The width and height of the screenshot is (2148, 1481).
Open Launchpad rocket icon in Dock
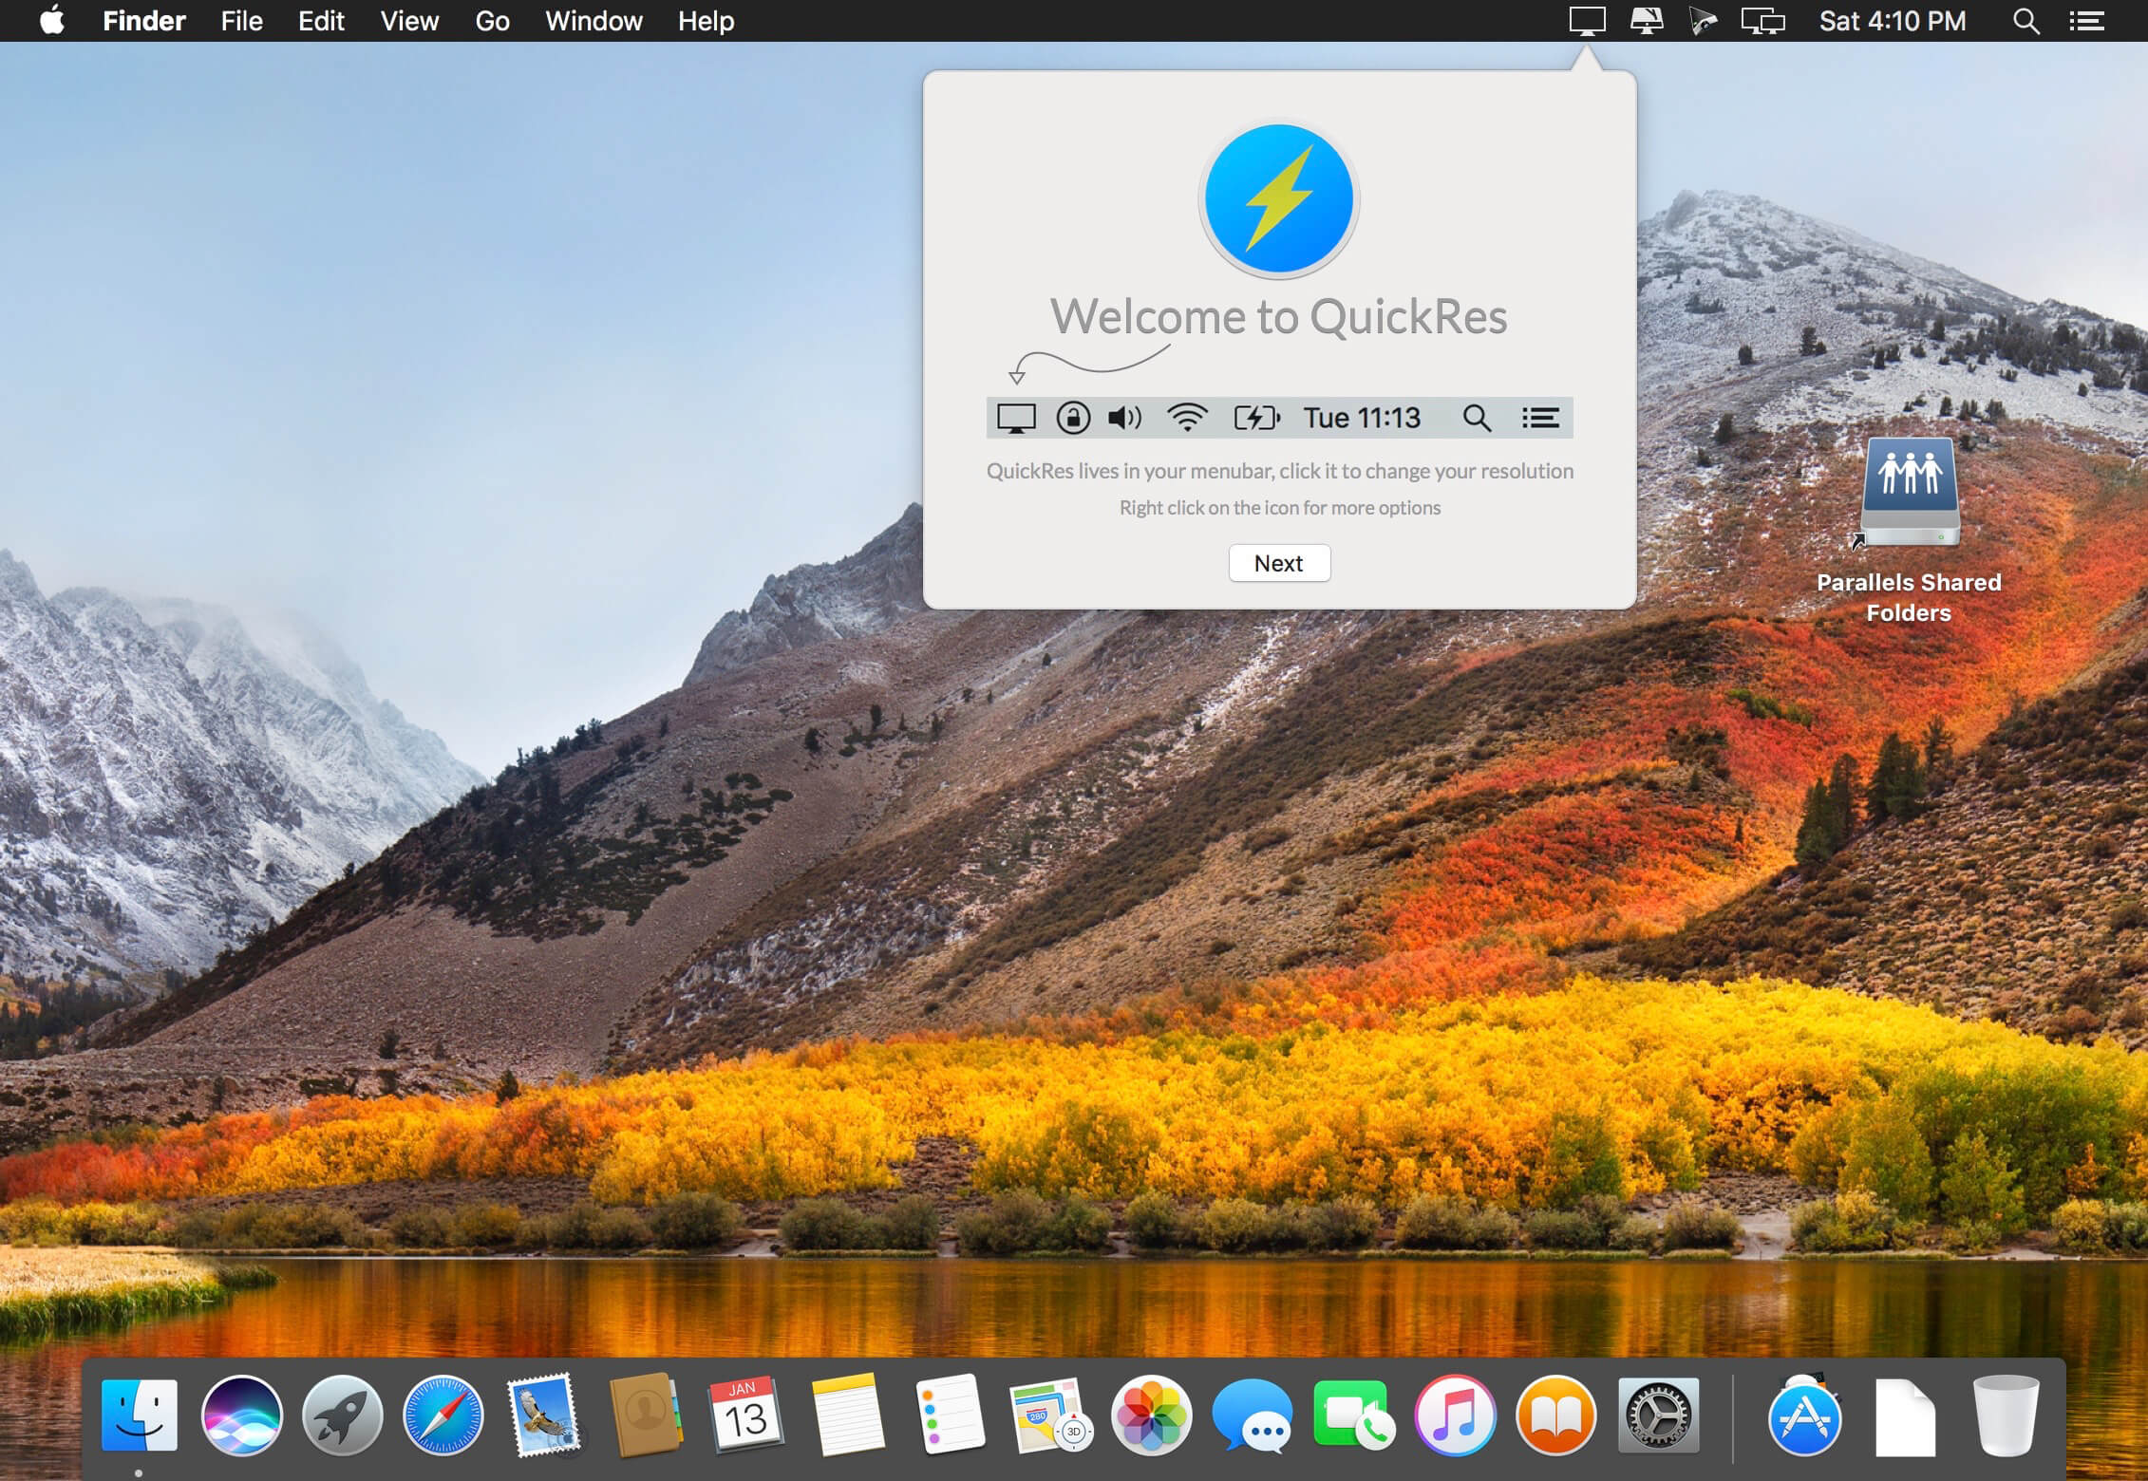pyautogui.click(x=342, y=1415)
